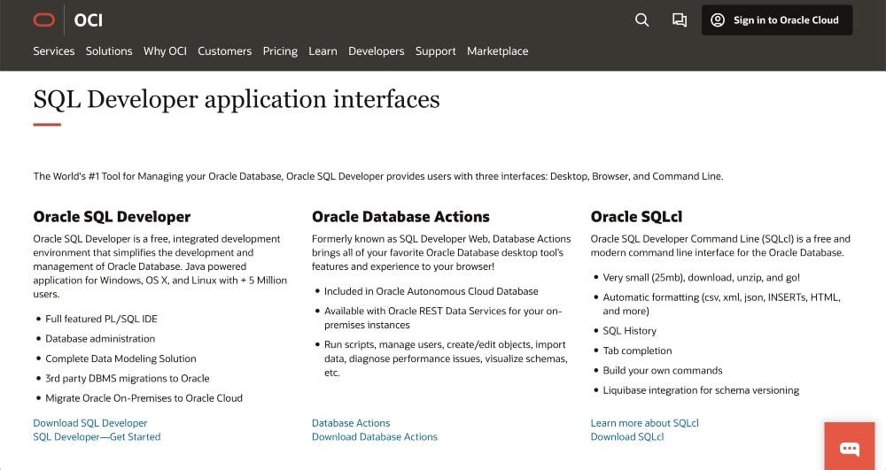886x470 pixels.
Task: Open SQL Developer—Get Started link
Action: click(x=97, y=436)
